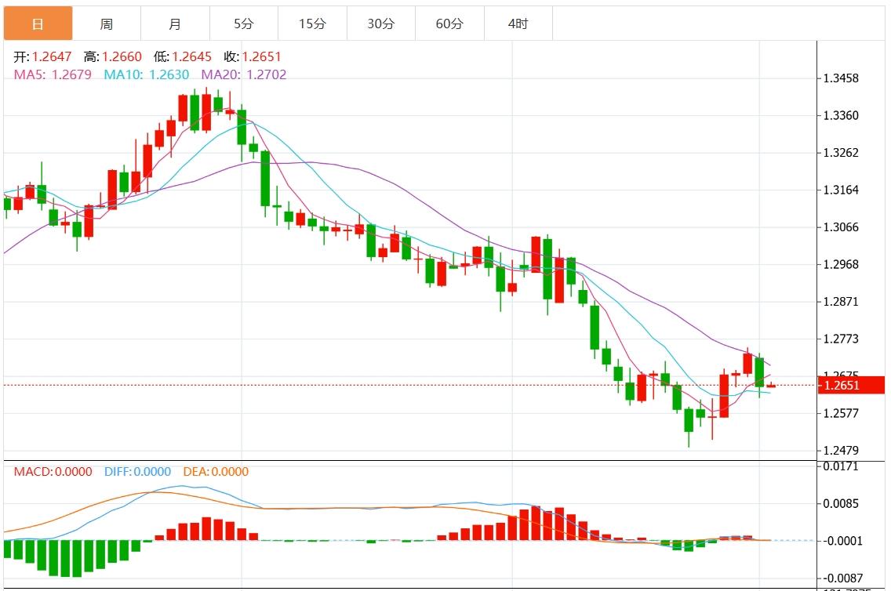The width and height of the screenshot is (891, 591).
Task: Click the DEA: 0.0000 label
Action: [216, 472]
